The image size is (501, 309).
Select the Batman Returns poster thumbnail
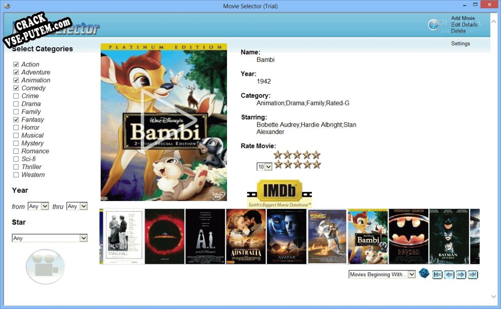coord(449,236)
